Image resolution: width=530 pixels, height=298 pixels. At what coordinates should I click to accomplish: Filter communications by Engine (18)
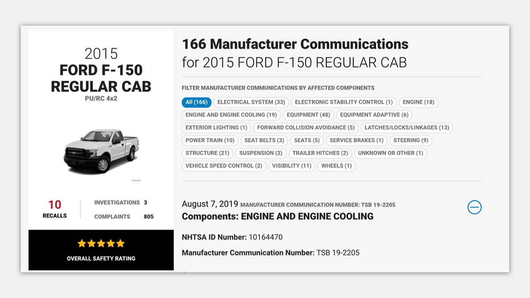click(x=418, y=102)
